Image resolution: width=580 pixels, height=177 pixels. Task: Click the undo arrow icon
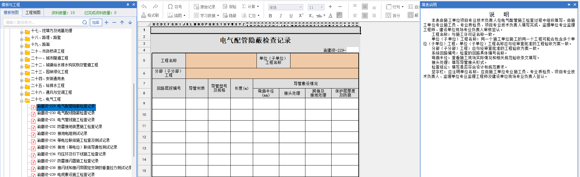(x=144, y=7)
